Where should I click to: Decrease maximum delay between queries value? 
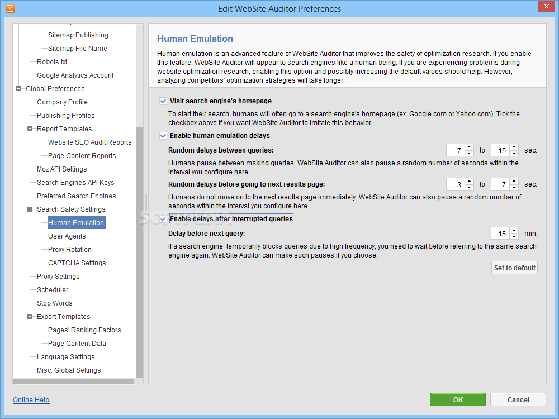pyautogui.click(x=514, y=153)
